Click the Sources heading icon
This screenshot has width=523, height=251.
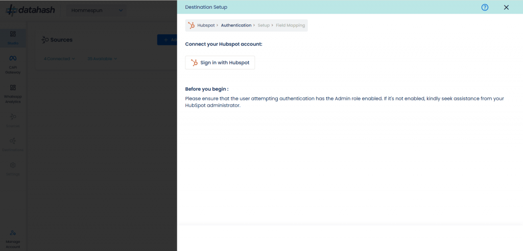(45, 40)
